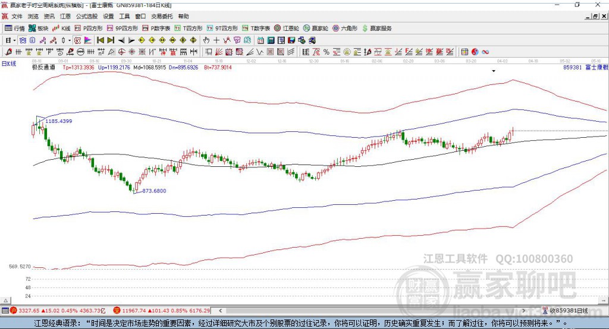
Task: Open the P数字表 tool
Action: [x=156, y=29]
